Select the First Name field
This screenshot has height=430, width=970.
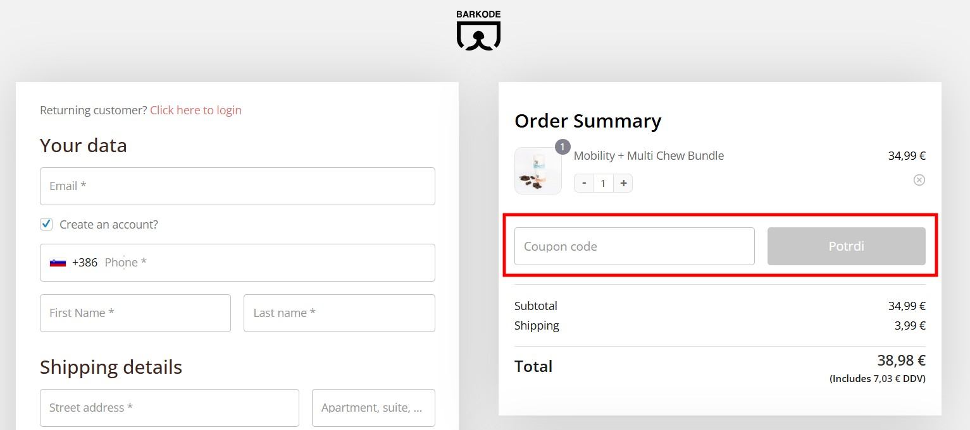coord(135,313)
